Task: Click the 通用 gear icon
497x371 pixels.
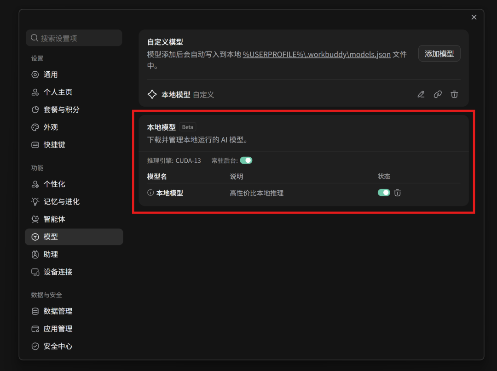Action: coord(35,75)
